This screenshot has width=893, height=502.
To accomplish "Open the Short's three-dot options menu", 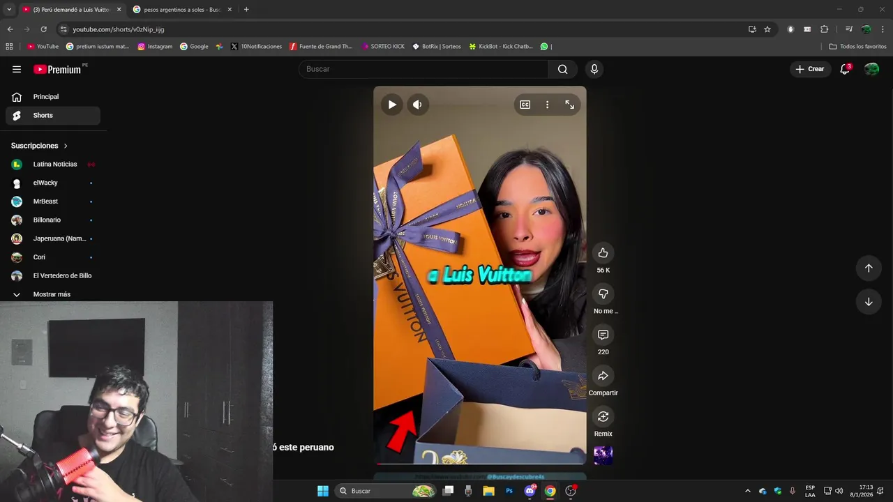I will (547, 105).
